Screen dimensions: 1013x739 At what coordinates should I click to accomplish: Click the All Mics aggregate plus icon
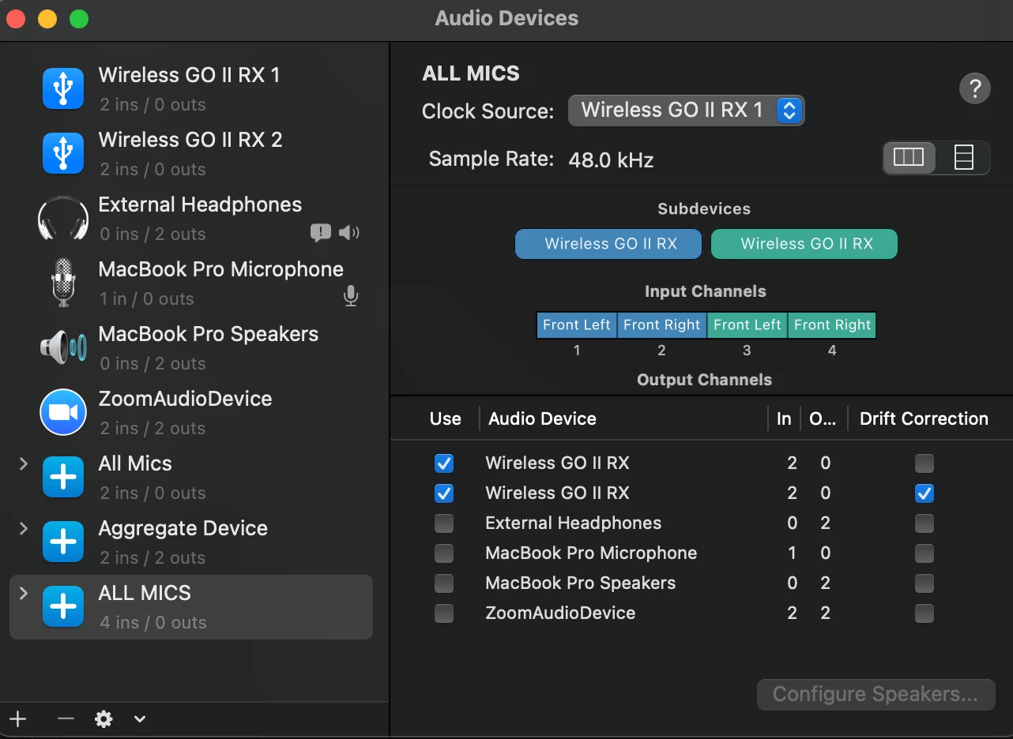pos(63,477)
